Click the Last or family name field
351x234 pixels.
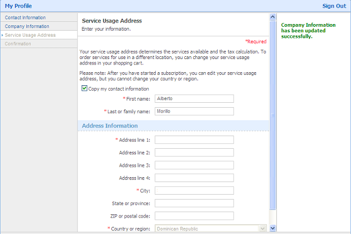[x=194, y=112]
